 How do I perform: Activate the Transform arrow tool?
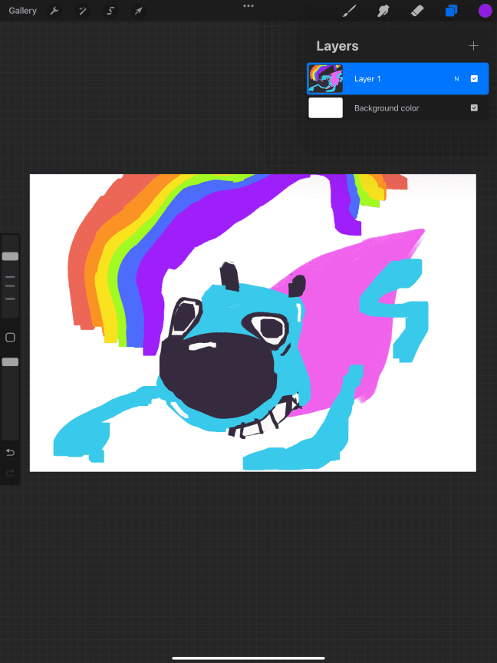[139, 11]
